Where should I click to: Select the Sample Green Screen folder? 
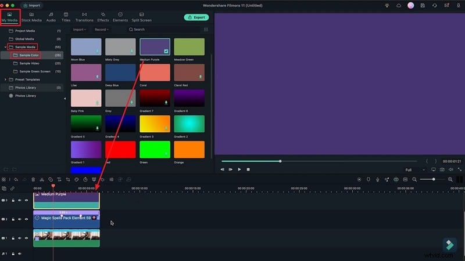33,71
